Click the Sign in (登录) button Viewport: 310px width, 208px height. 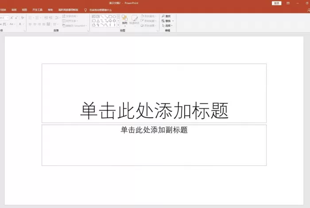pyautogui.click(x=277, y=3)
